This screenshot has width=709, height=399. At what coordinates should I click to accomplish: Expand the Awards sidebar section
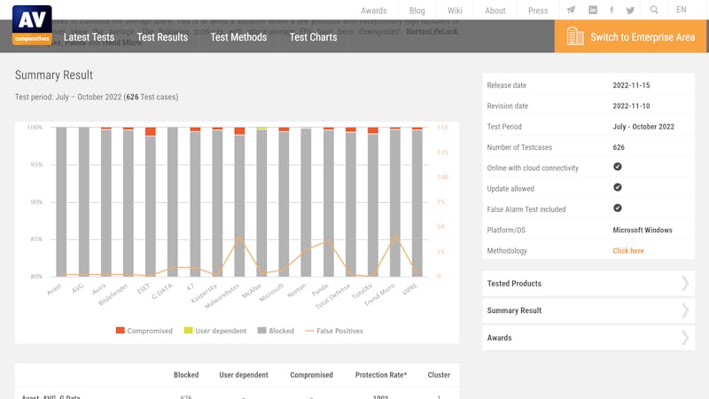588,338
